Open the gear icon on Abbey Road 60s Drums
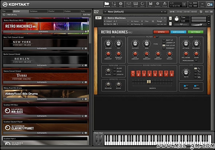215x150 pixels. click(86, 99)
